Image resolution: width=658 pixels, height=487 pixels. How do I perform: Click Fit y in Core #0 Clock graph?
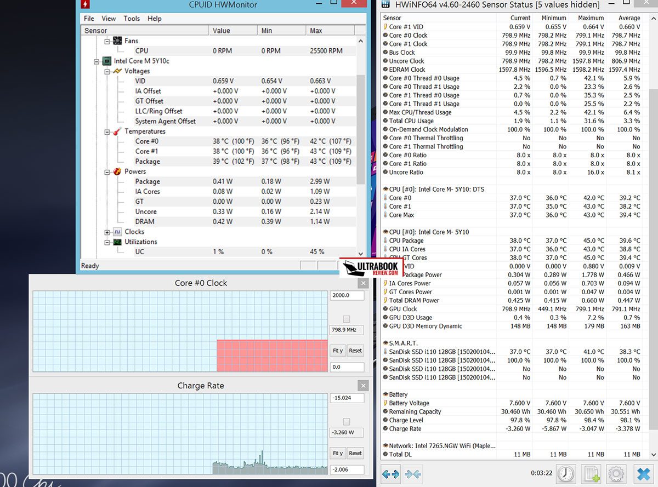[x=338, y=351]
